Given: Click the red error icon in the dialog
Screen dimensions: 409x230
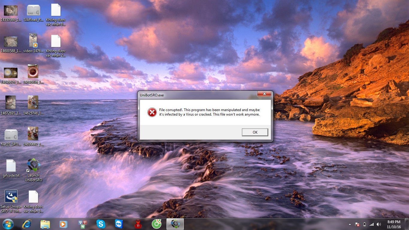Looking at the screenshot, I should pyautogui.click(x=152, y=112).
